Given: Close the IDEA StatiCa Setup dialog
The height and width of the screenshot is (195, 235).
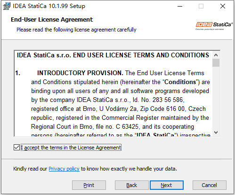Looking at the screenshot, I should coord(223,6).
